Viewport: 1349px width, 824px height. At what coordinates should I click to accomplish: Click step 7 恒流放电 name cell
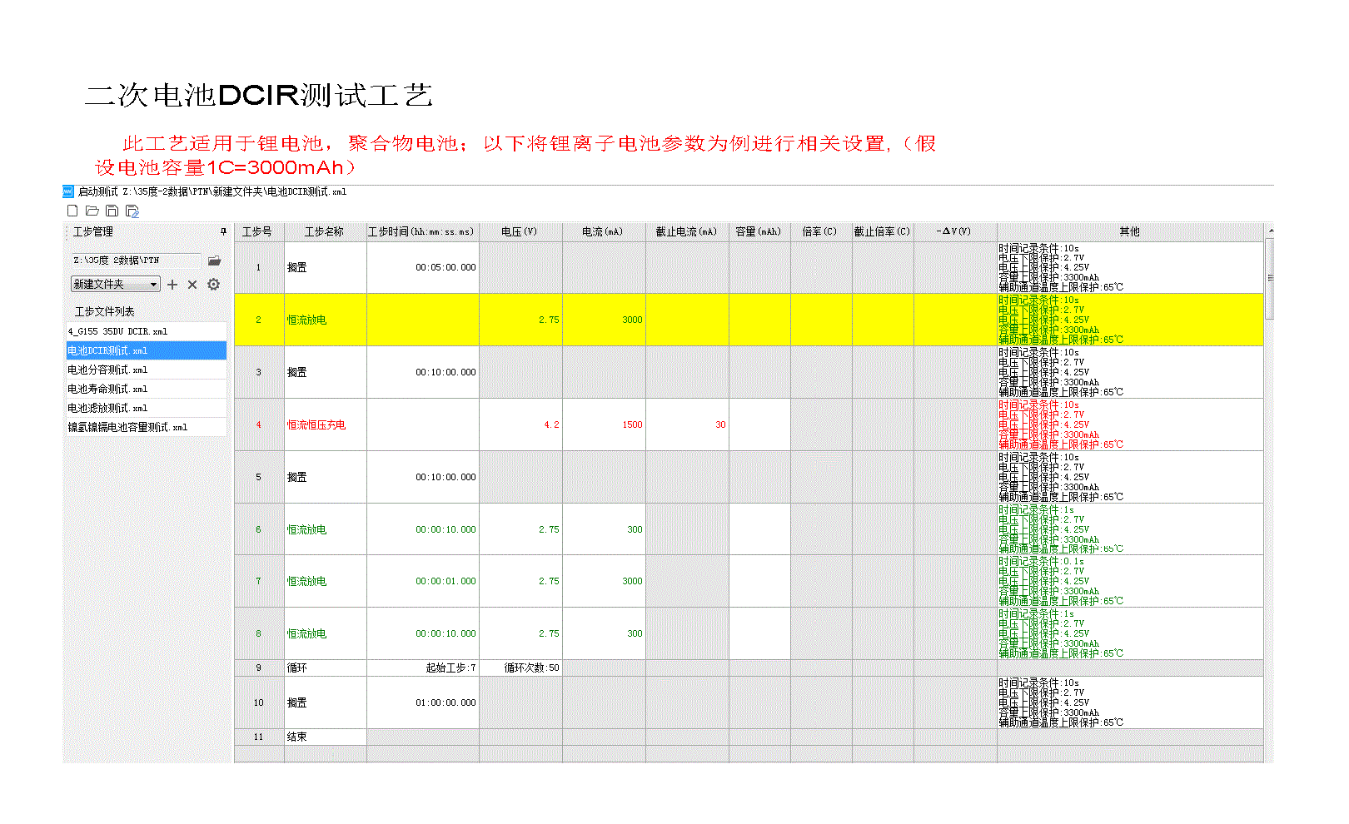pos(325,581)
